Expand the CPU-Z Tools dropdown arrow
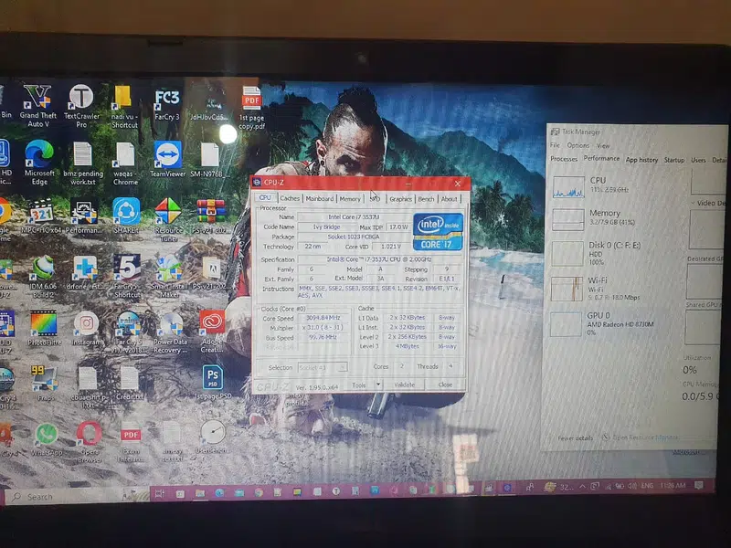Image resolution: width=731 pixels, height=548 pixels. click(x=379, y=385)
